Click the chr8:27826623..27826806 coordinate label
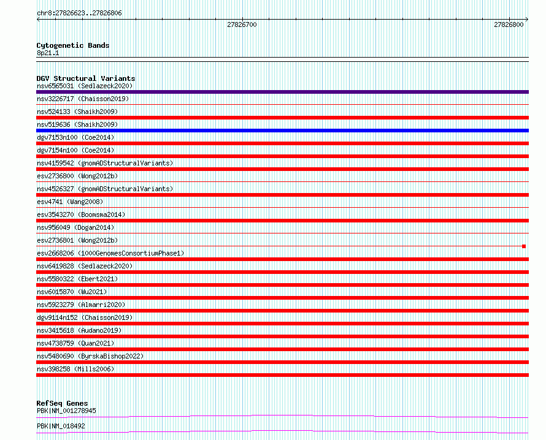The image size is (546, 440). [x=79, y=13]
